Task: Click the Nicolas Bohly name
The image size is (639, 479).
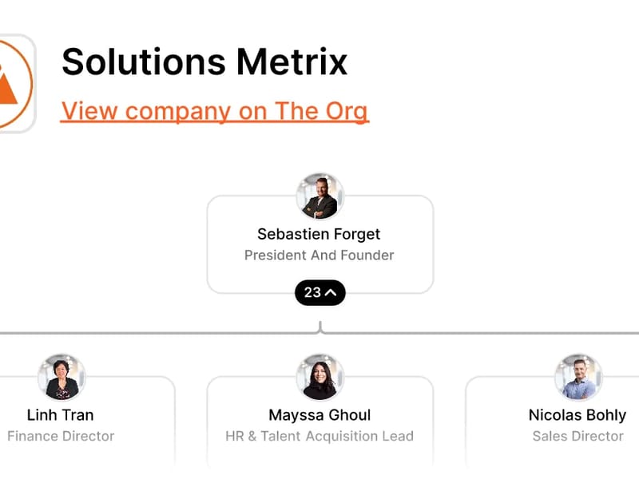Action: point(577,415)
